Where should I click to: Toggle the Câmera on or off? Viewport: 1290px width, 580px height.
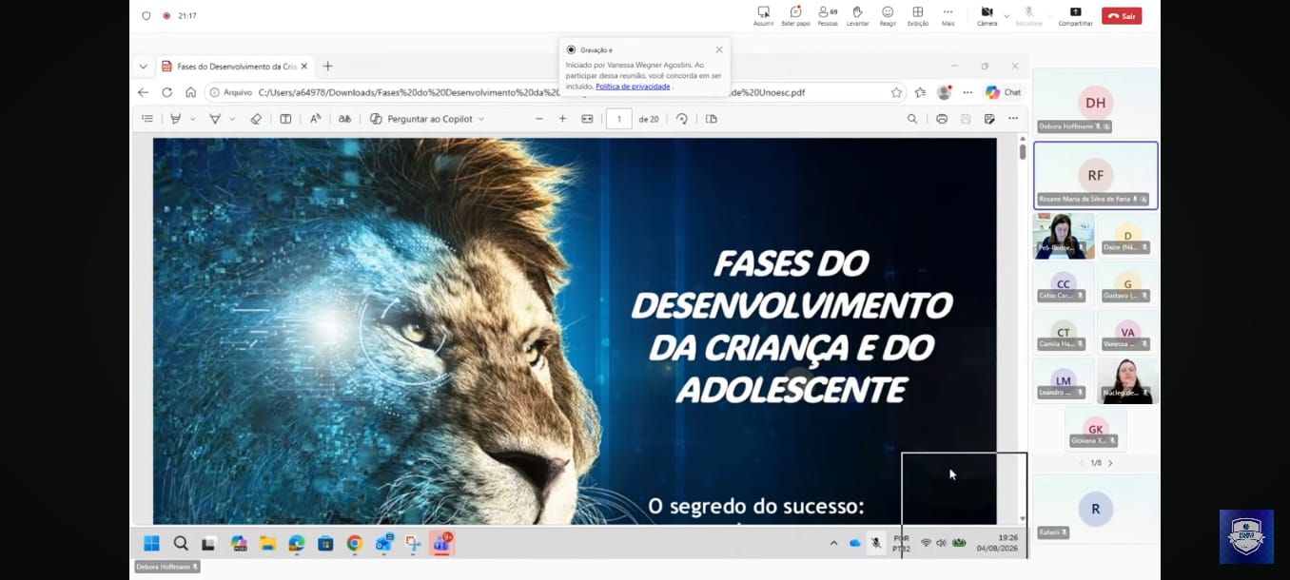click(987, 15)
